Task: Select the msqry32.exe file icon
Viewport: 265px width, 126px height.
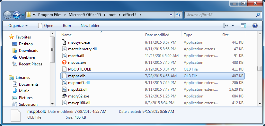Action: 64,96
